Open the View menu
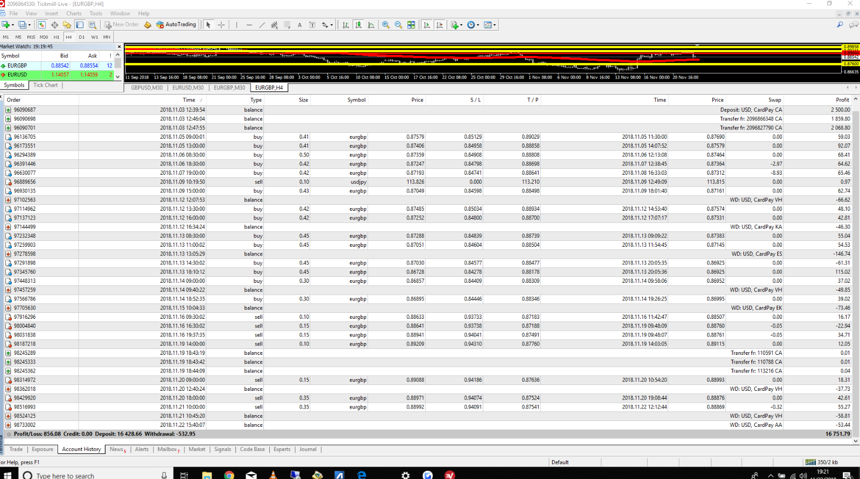The image size is (860, 479). 31,13
